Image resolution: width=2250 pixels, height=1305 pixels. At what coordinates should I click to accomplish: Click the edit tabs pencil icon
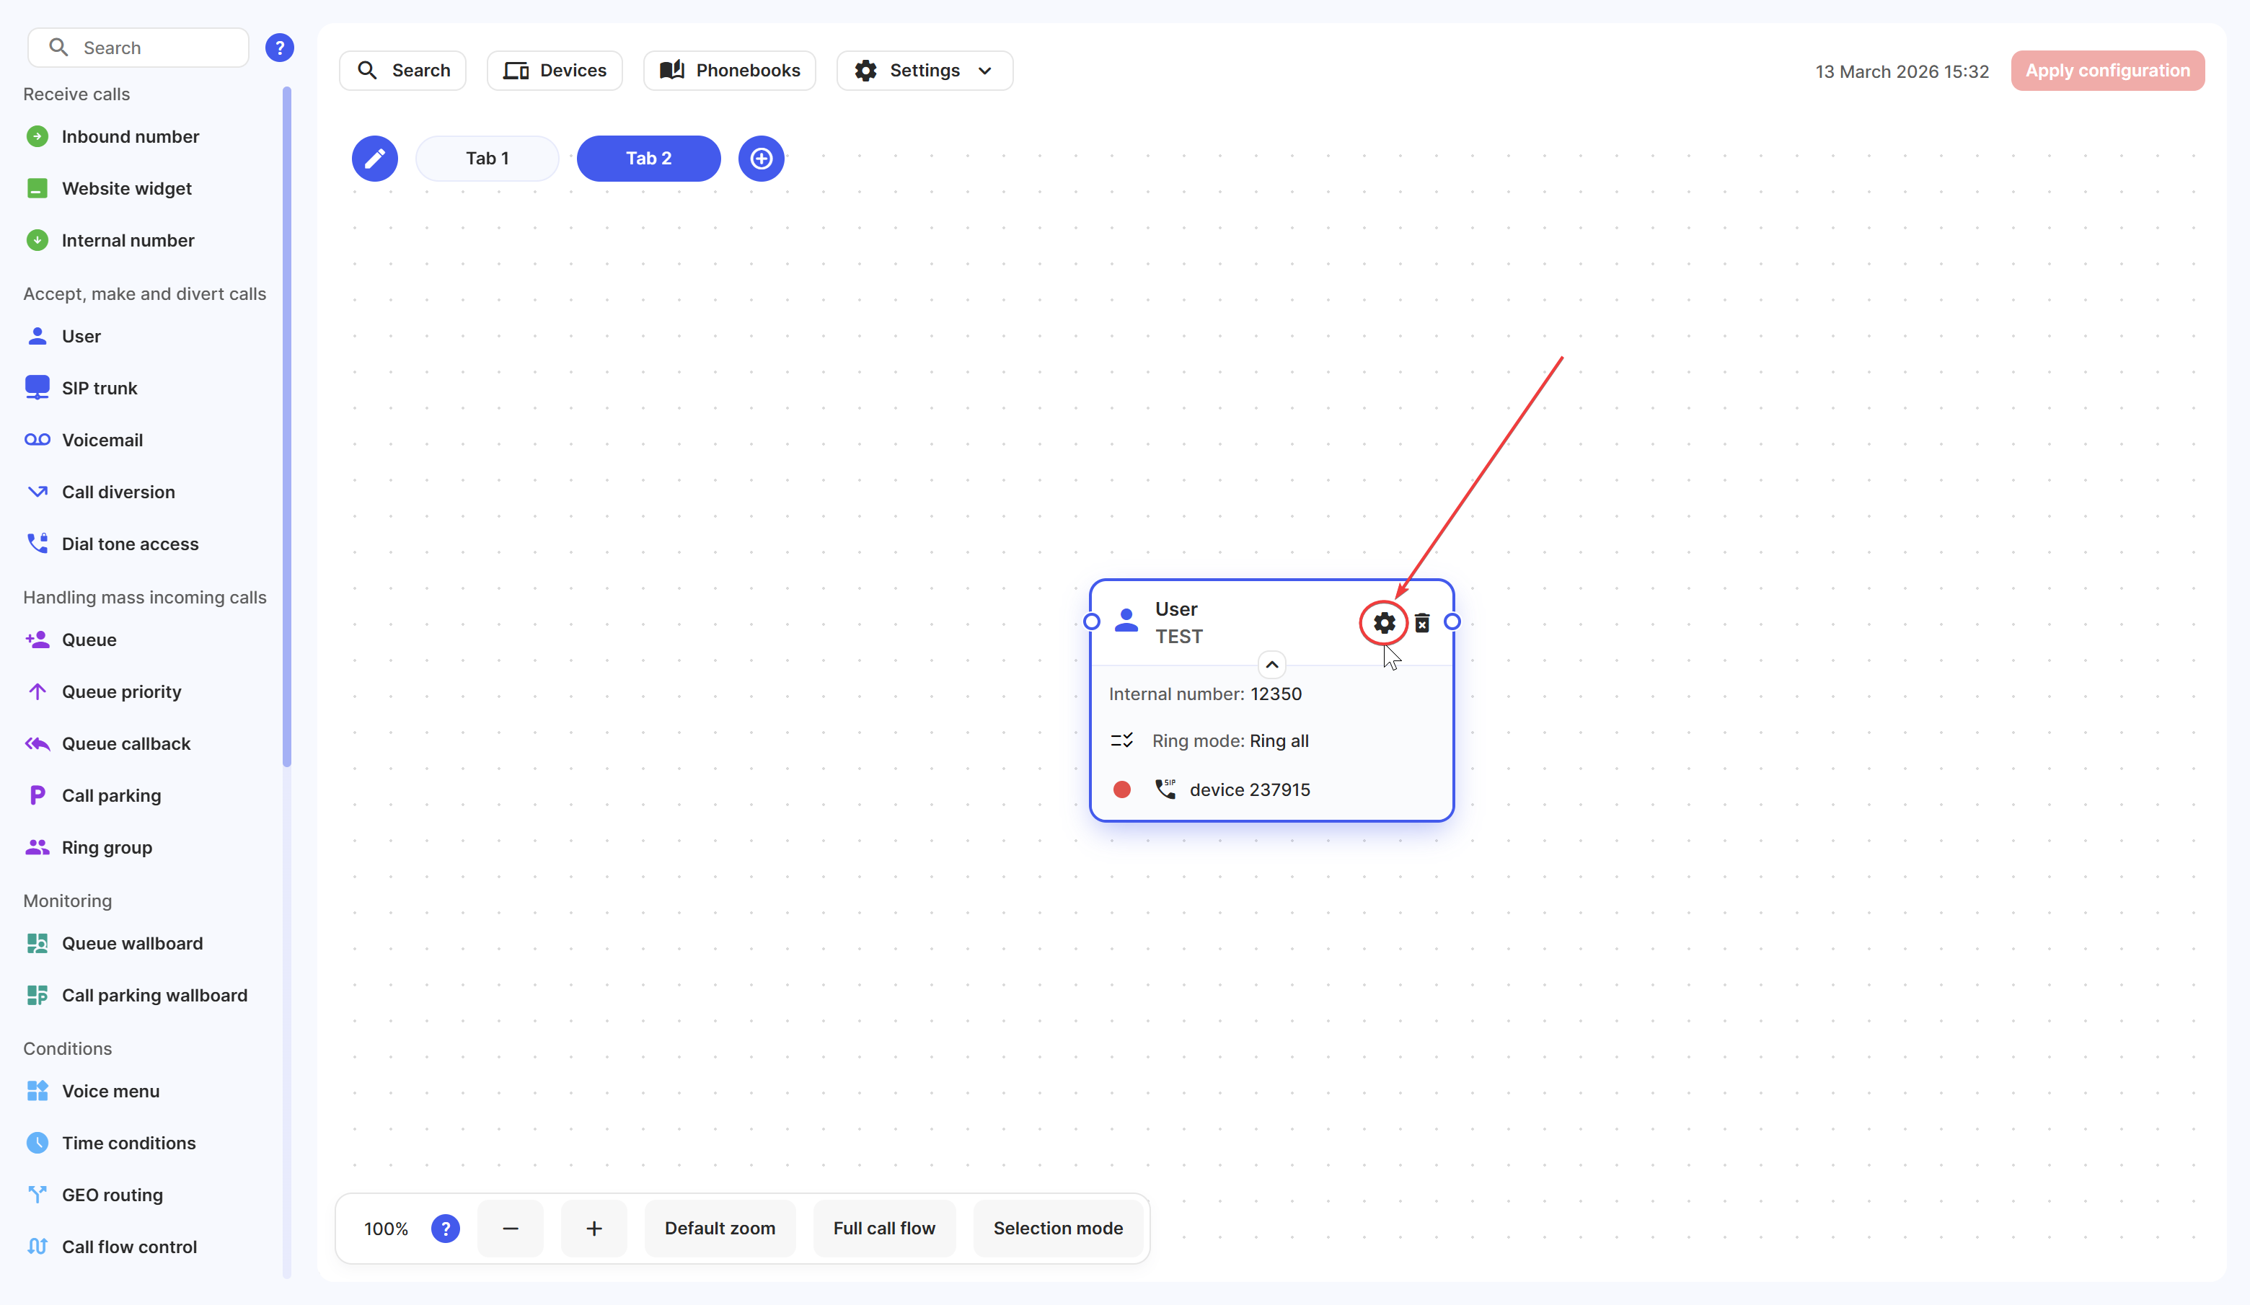tap(374, 158)
